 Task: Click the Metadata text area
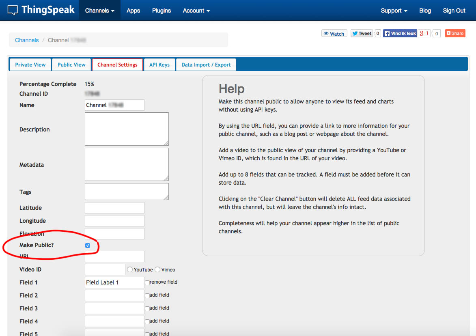(127, 164)
